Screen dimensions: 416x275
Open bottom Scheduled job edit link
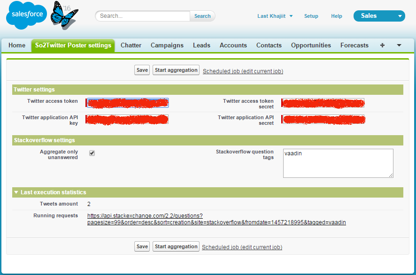[242, 247]
